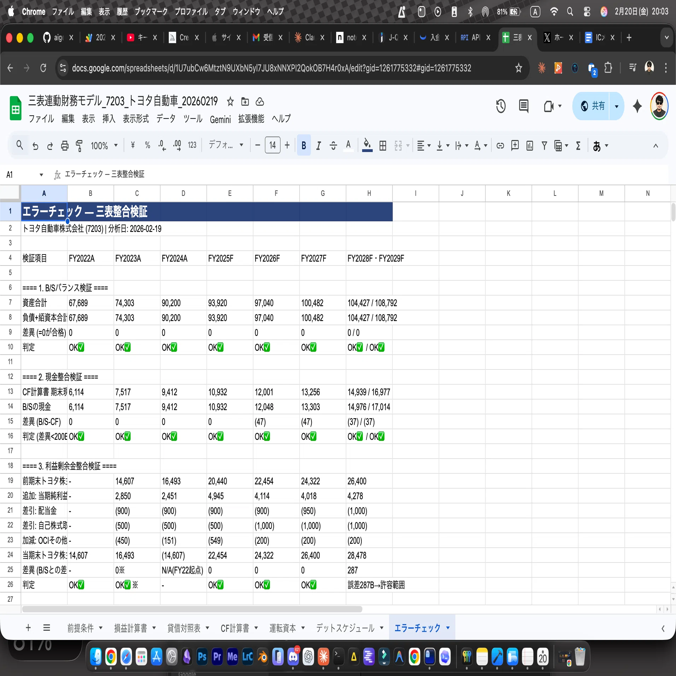The image size is (676, 676).
Task: Increase decimal places
Action: 177,145
